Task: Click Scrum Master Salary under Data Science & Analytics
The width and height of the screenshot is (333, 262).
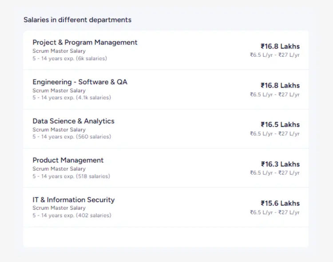Action: [x=59, y=130]
